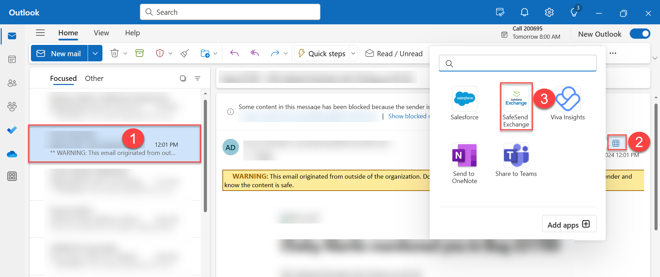660x277 pixels.
Task: Click the message list scrollbar
Action: (205, 156)
